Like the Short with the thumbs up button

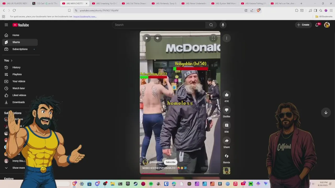(x=227, y=95)
